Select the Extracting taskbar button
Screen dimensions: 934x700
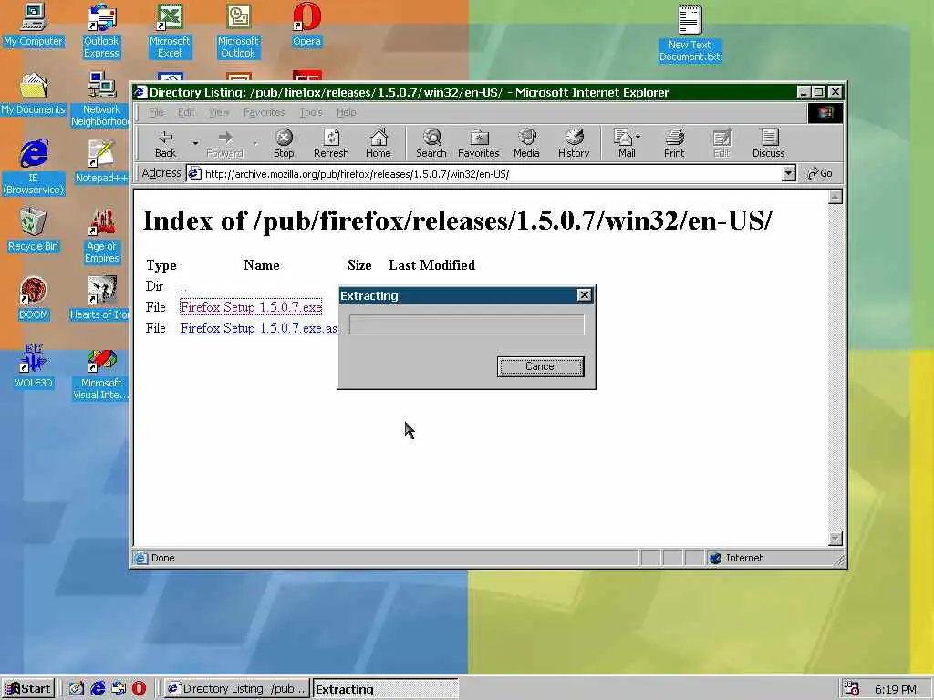[x=386, y=689]
